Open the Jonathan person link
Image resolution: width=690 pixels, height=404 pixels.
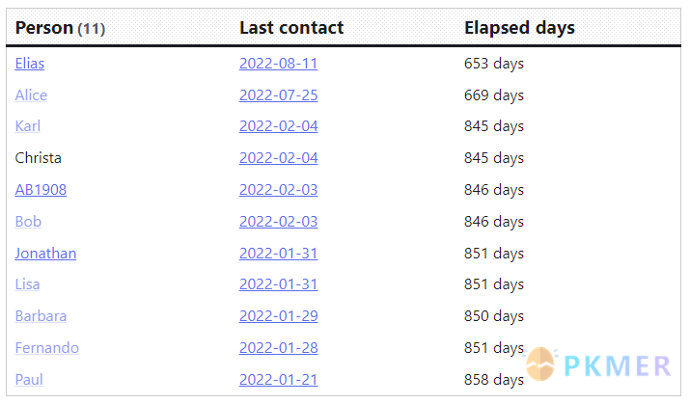coord(45,254)
